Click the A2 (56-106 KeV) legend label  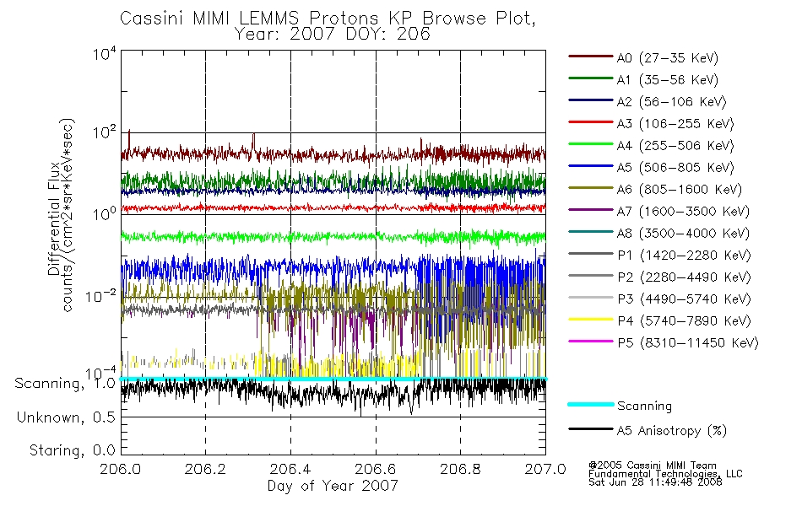coord(671,102)
